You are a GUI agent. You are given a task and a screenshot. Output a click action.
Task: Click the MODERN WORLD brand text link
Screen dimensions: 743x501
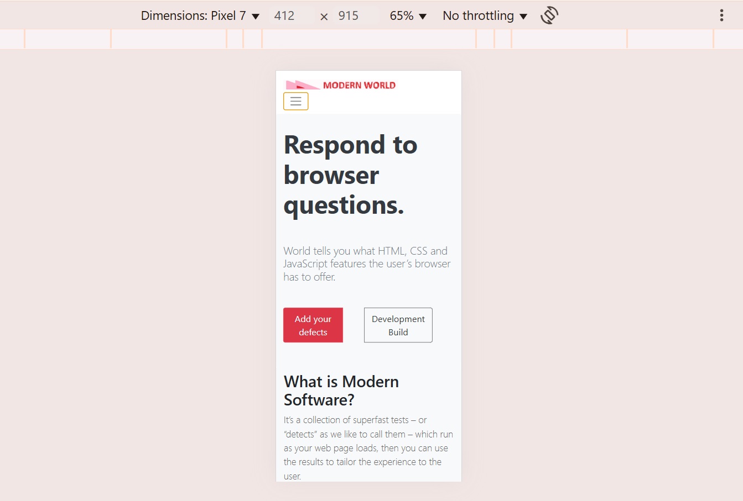click(359, 85)
